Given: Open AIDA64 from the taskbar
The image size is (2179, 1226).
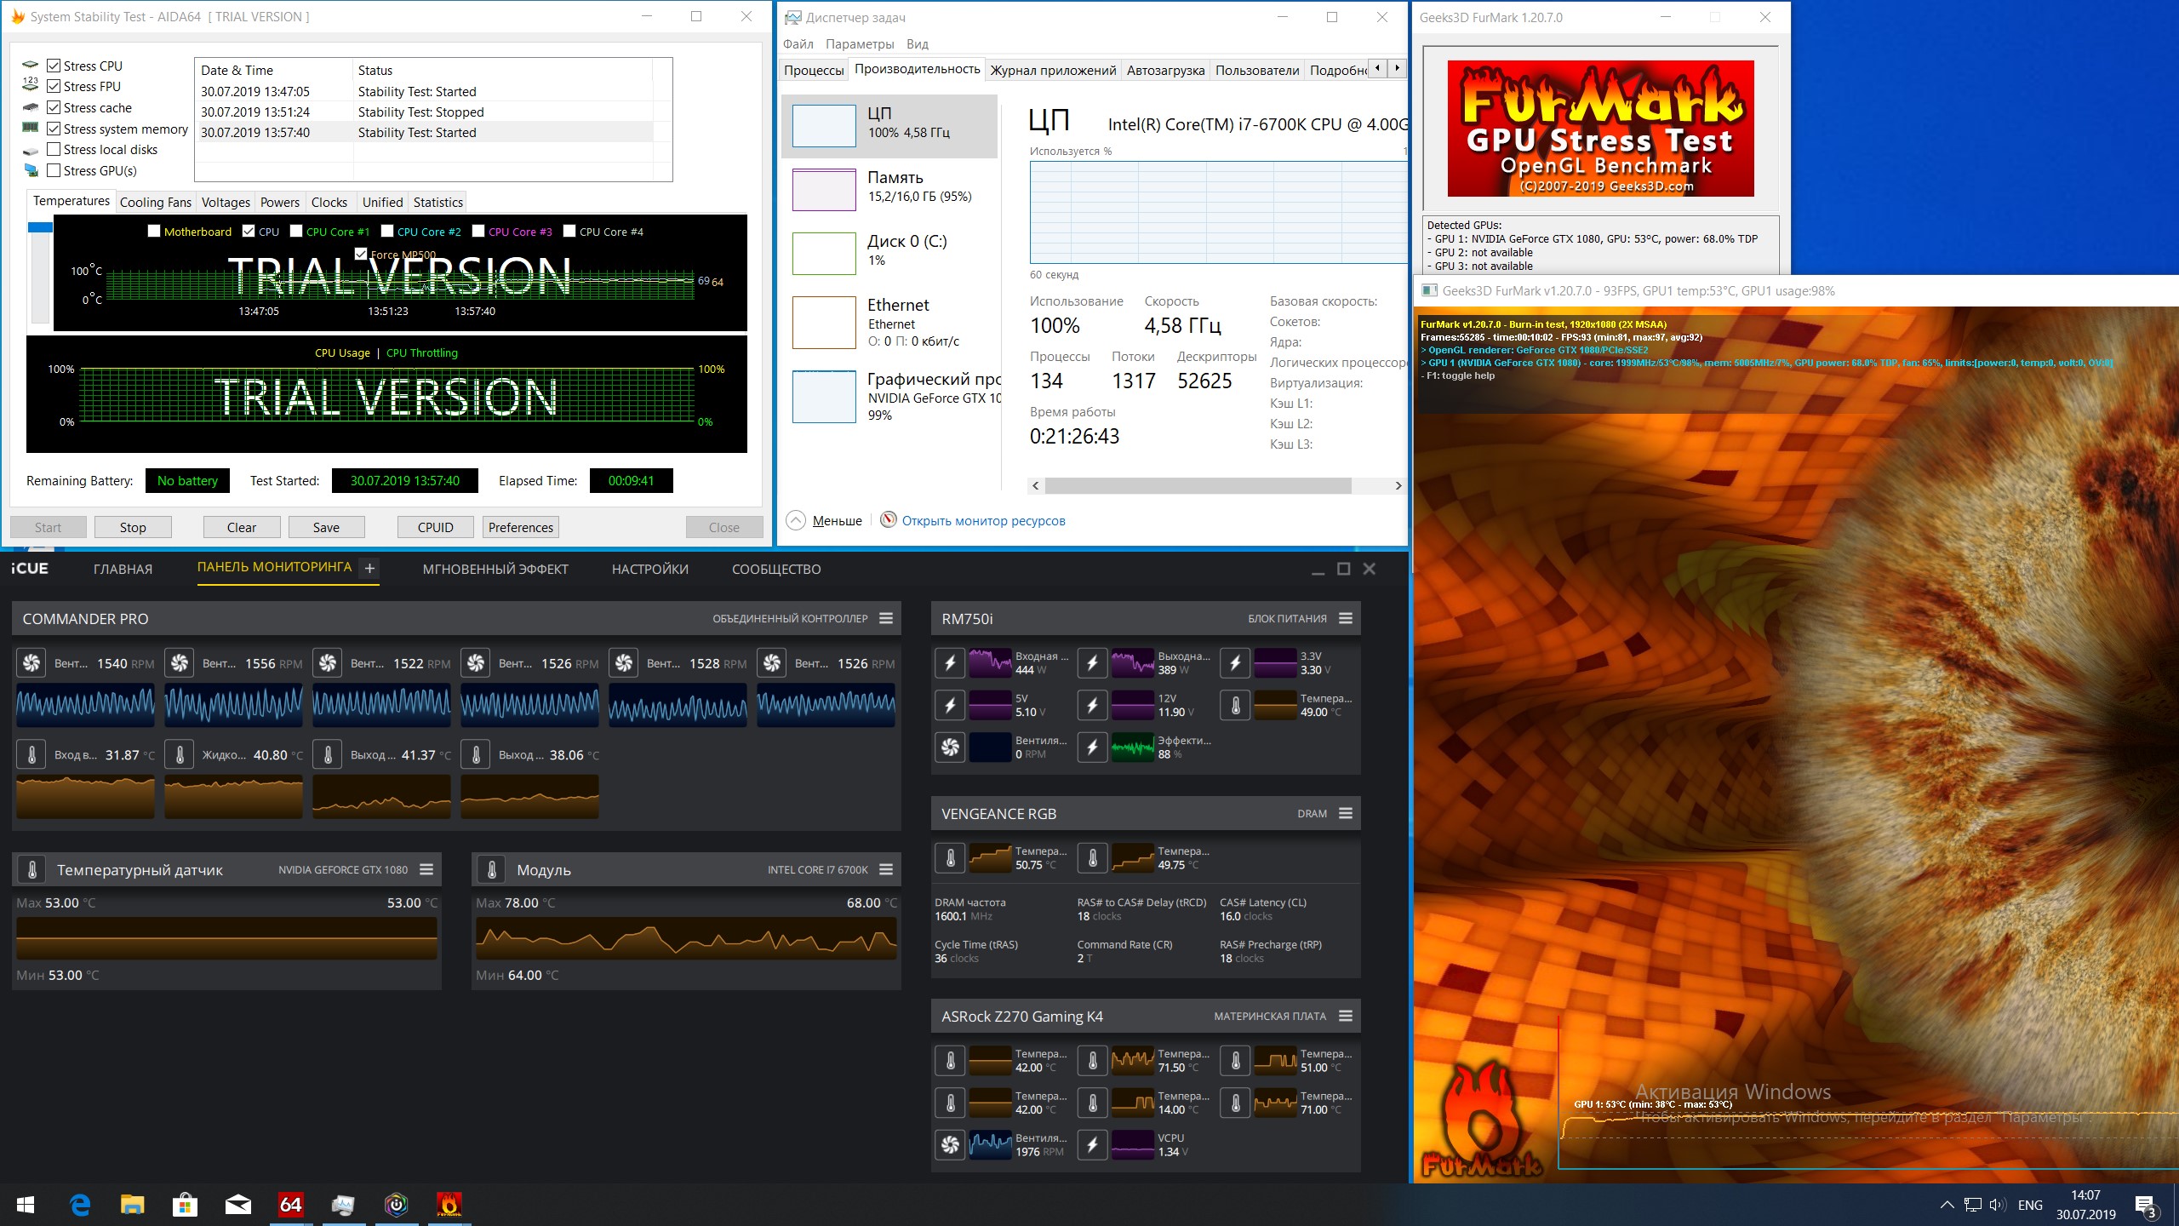Looking at the screenshot, I should [291, 1205].
